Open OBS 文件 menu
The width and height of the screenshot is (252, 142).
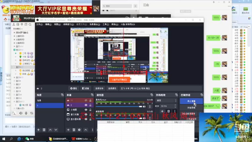pyautogui.click(x=39, y=25)
